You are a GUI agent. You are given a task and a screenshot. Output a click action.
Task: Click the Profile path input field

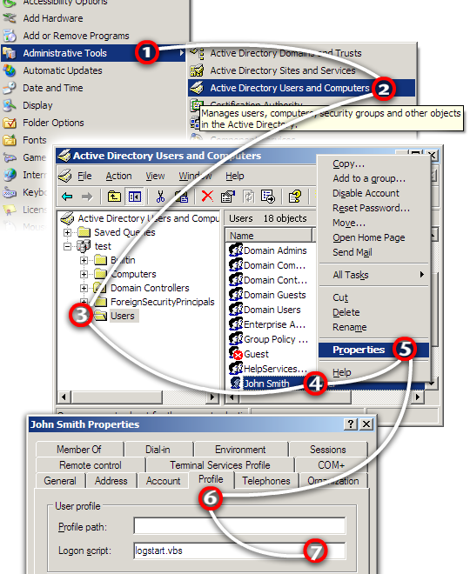239,526
